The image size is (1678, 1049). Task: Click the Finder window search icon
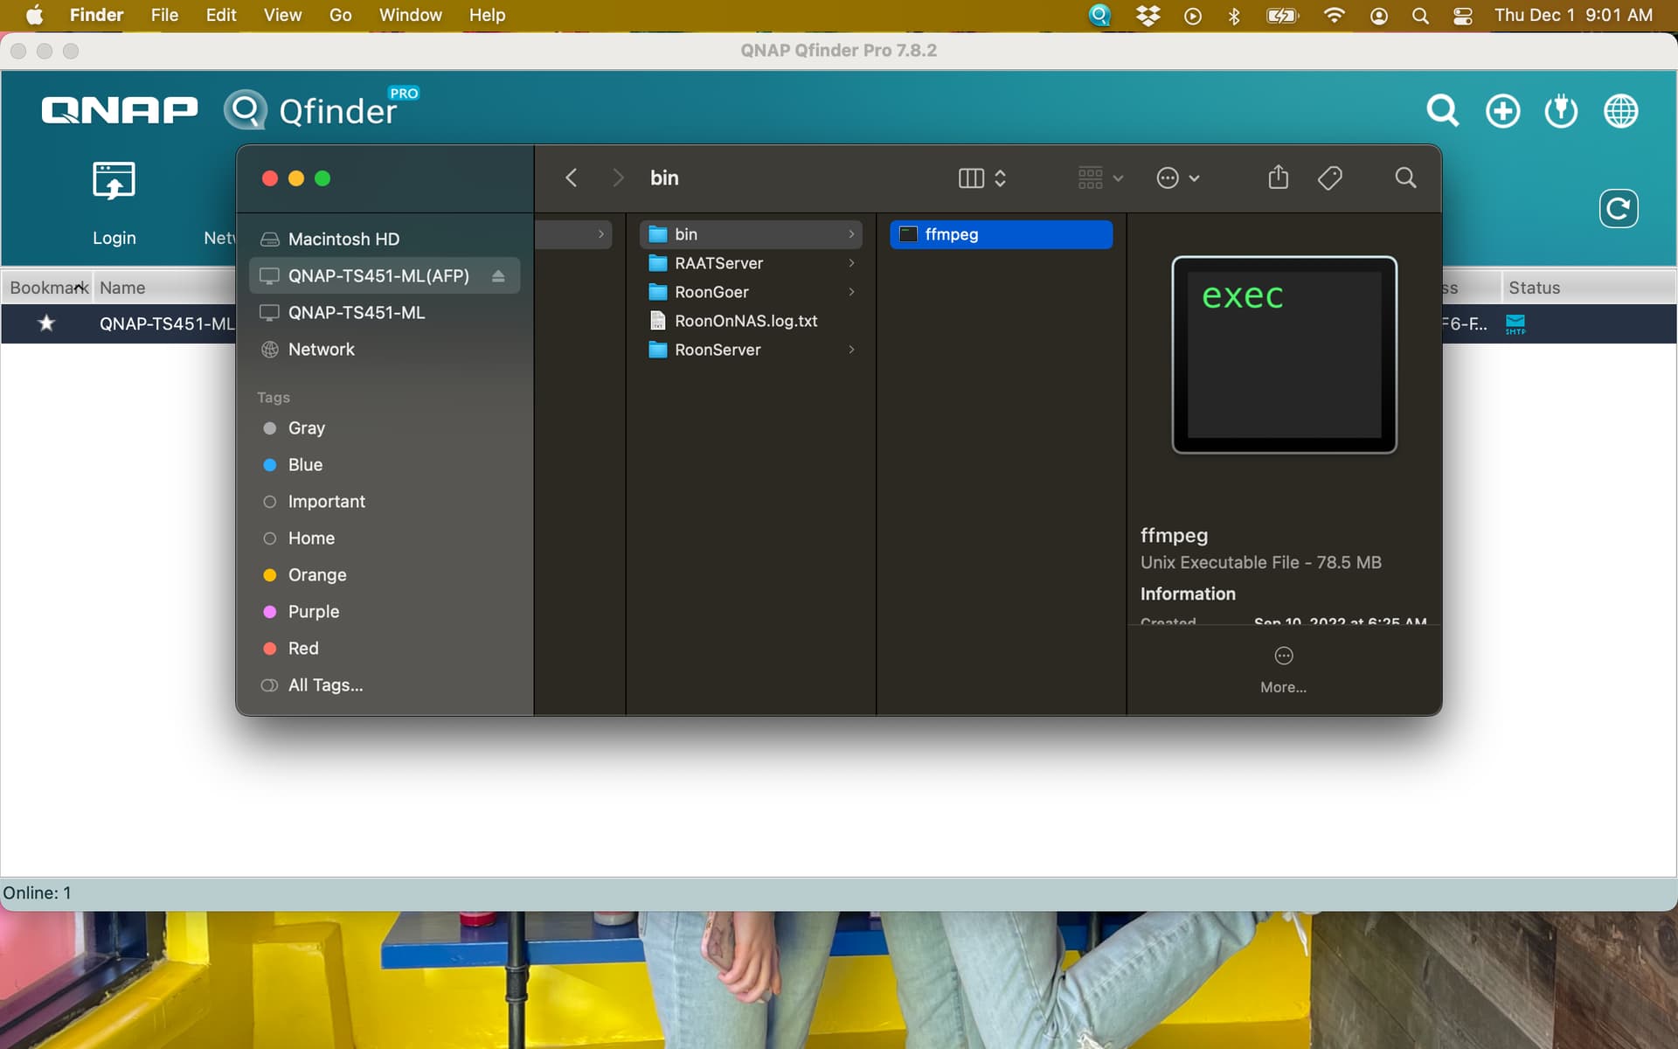[1405, 178]
